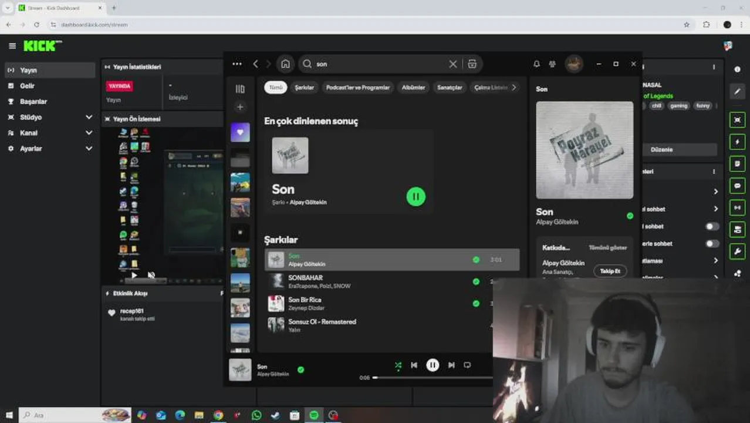
Task: Play the SONBAHAR song row
Action: point(392,282)
